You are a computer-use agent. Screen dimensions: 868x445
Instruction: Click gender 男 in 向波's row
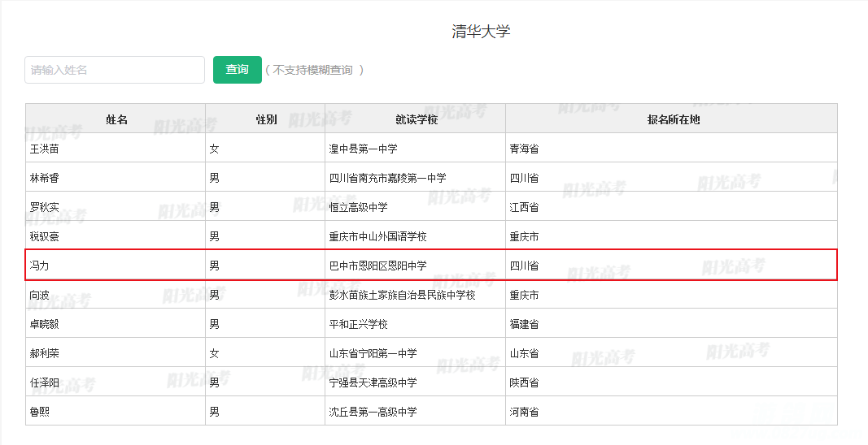[214, 296]
